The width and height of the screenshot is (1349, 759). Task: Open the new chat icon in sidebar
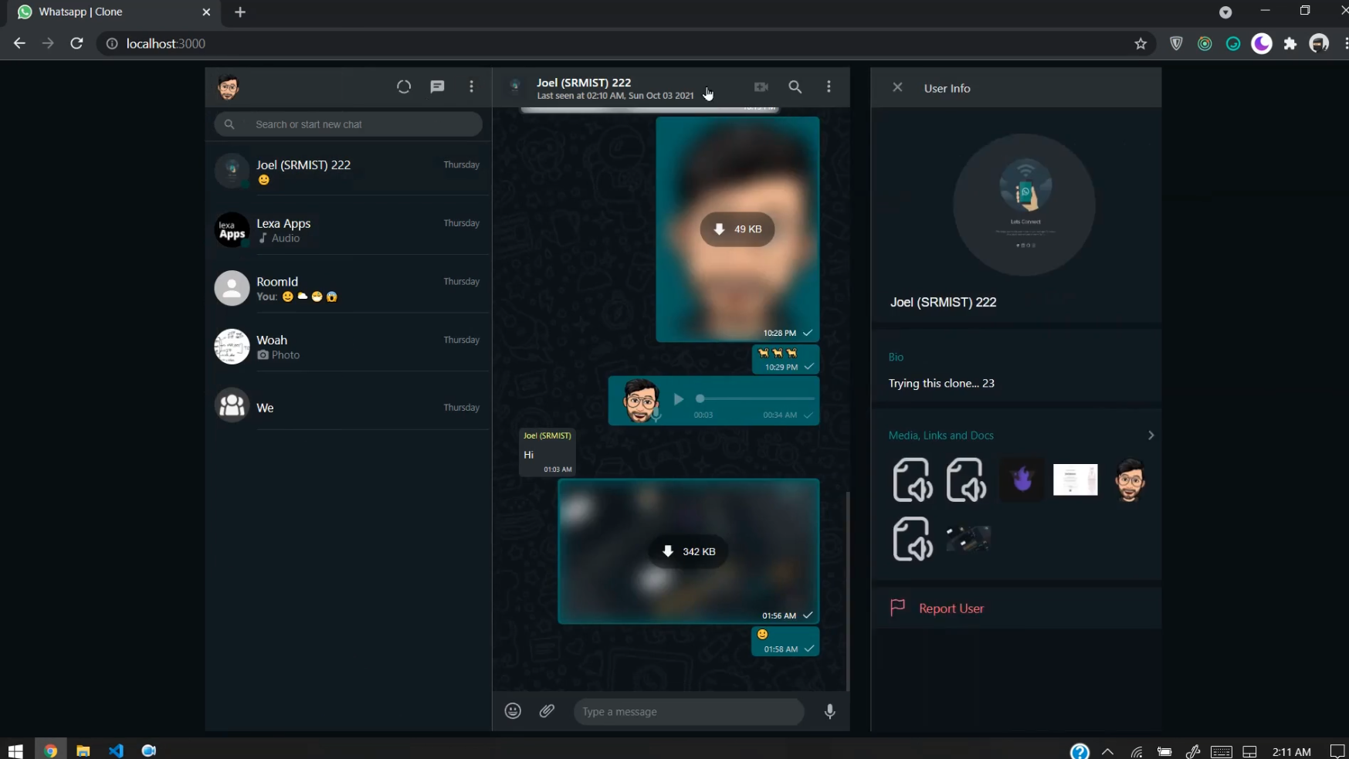438,86
